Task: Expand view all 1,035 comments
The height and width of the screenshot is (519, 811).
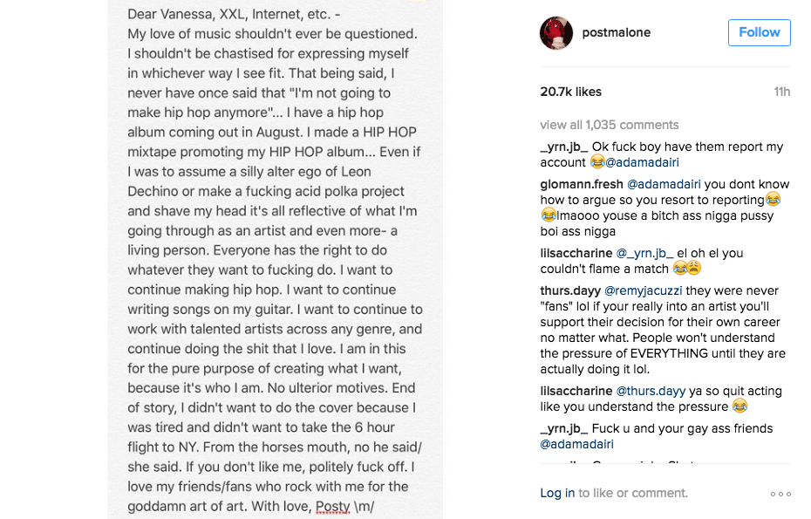Action: (609, 125)
